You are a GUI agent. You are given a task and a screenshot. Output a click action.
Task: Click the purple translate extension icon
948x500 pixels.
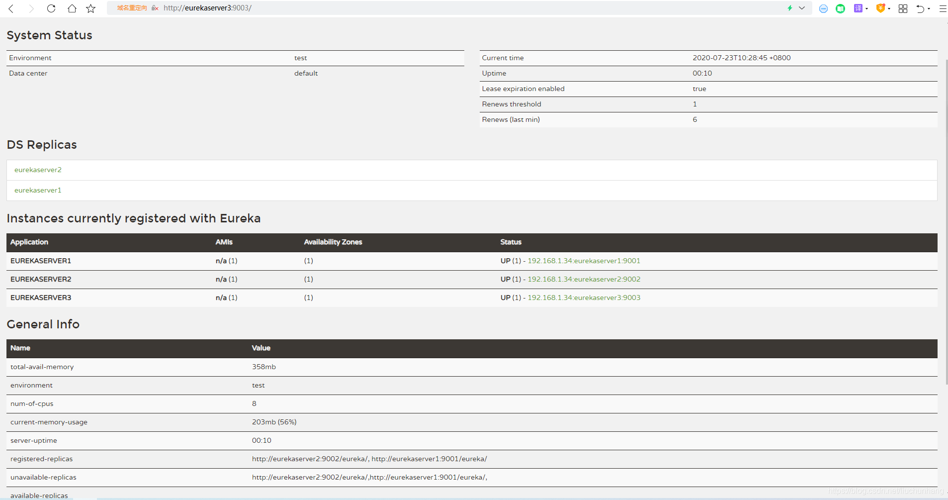(858, 8)
